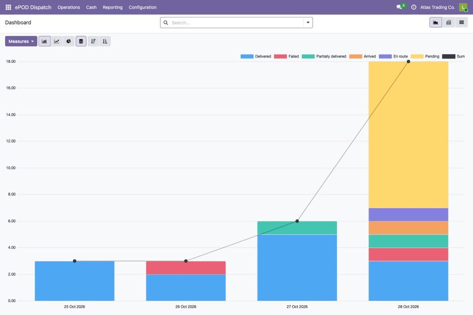The image size is (473, 315).
Task: Click Partially delivered segment for 27 Oct 2026
Action: tap(297, 228)
